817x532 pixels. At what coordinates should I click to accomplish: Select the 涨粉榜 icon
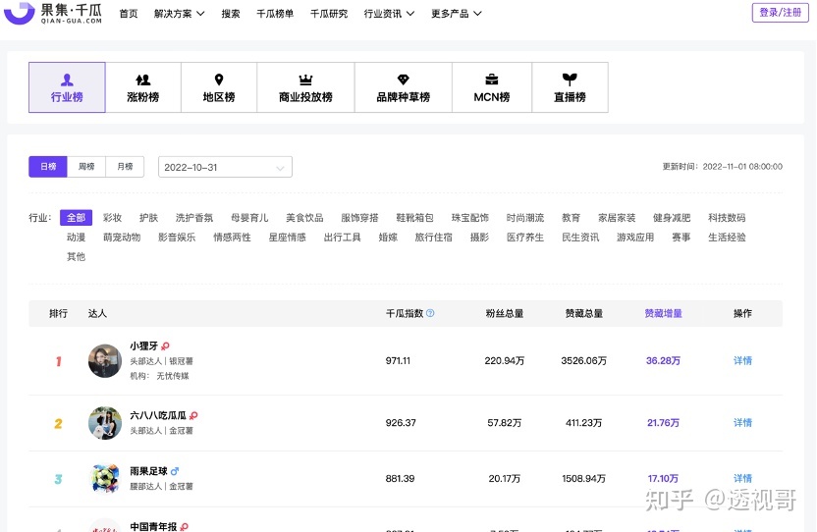click(x=142, y=80)
